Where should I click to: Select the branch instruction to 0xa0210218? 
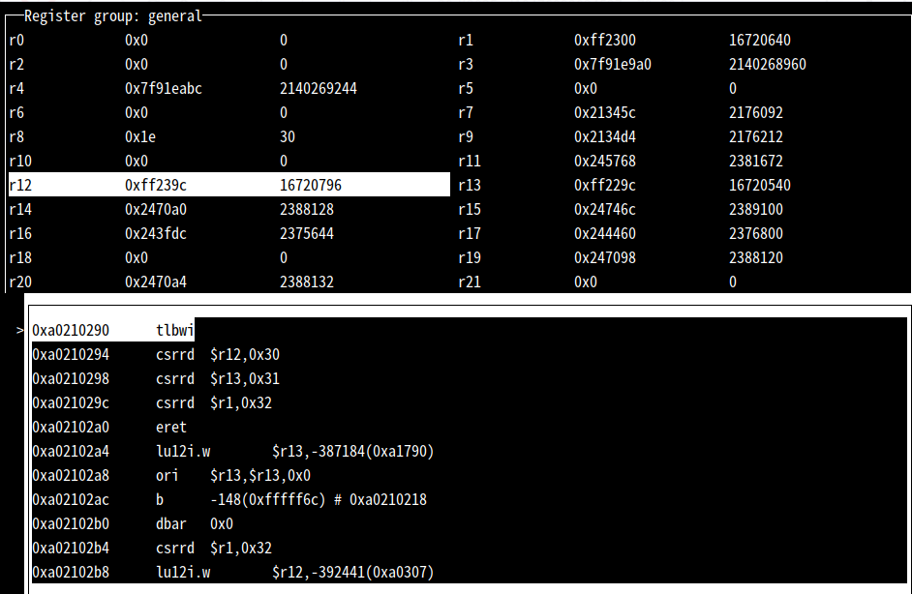pos(290,499)
